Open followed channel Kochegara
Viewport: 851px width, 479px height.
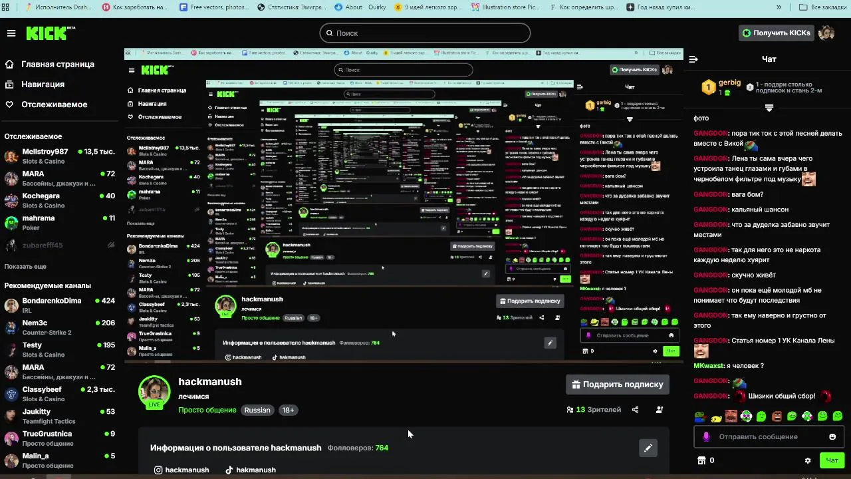[x=60, y=200]
